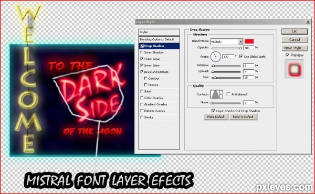Toggle Use Global Light checkbox
This screenshot has height=194, width=315.
tap(241, 57)
